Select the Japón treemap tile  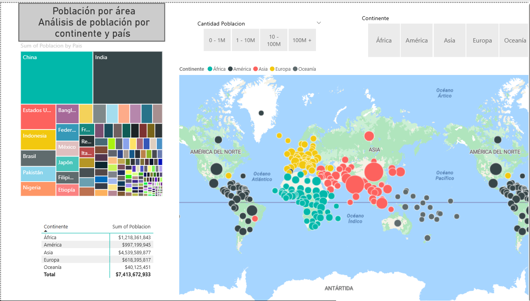pyautogui.click(x=68, y=164)
